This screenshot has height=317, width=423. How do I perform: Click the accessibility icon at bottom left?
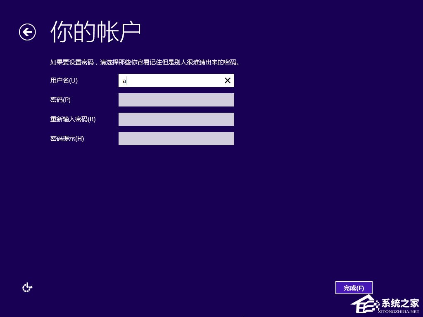27,287
